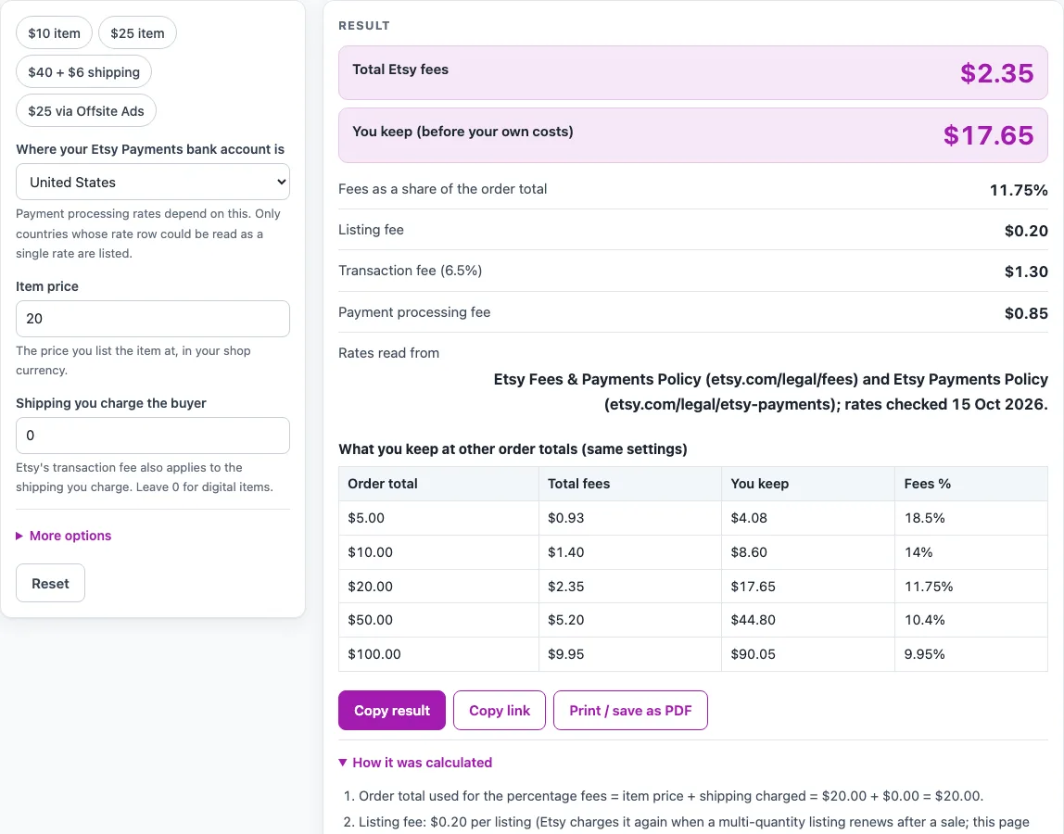Click the 18.5% fees cell
This screenshot has width=1064, height=834.
click(971, 518)
